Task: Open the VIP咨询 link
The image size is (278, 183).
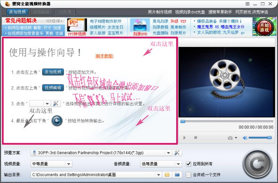Action: coord(54,21)
